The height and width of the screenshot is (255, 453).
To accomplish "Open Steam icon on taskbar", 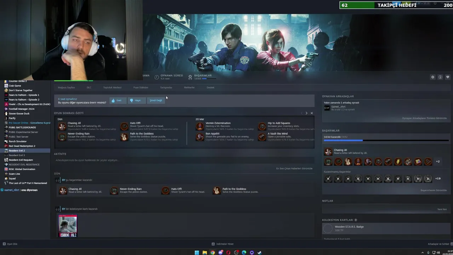I will (259, 253).
